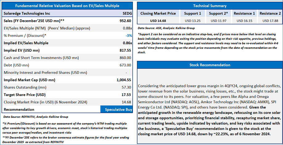The width and height of the screenshot is (283, 145).
Task: Select the Resistance 1 value 'USD 16.15'
Action: [x=244, y=21]
